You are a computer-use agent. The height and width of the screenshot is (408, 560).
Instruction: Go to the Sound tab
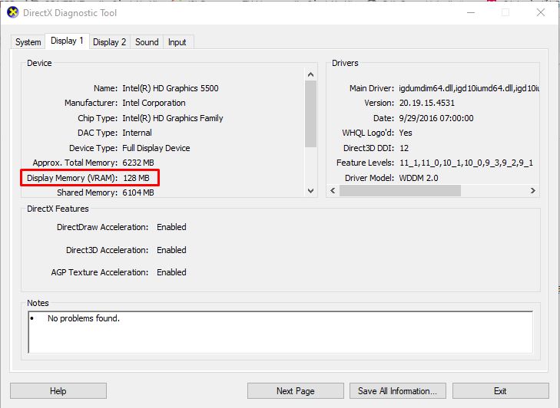coord(147,42)
